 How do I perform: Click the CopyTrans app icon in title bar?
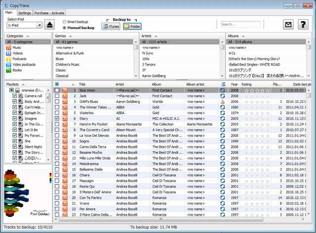coord(6,5)
